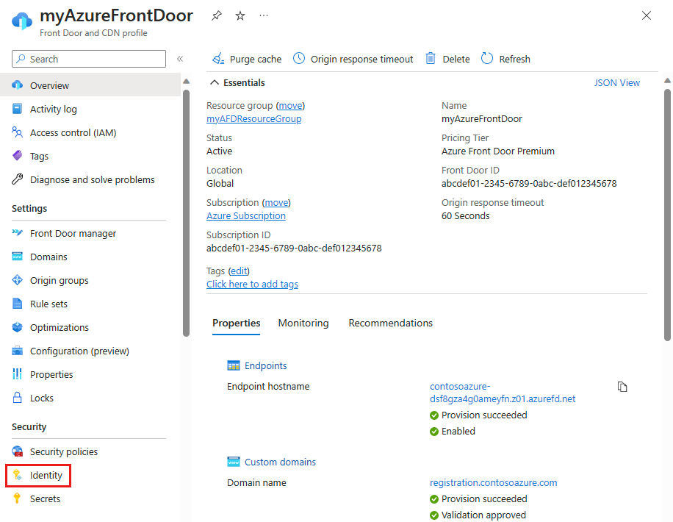Open Security policies icon
The width and height of the screenshot is (673, 522).
point(17,451)
